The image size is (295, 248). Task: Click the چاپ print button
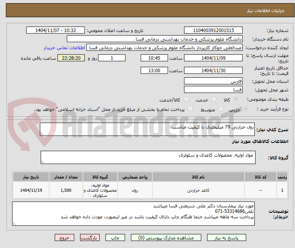point(115,238)
